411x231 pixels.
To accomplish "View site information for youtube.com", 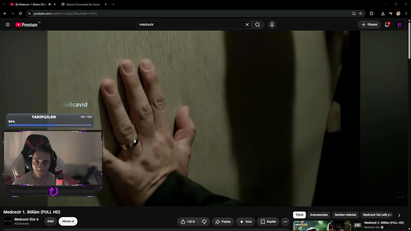I will click(x=29, y=13).
